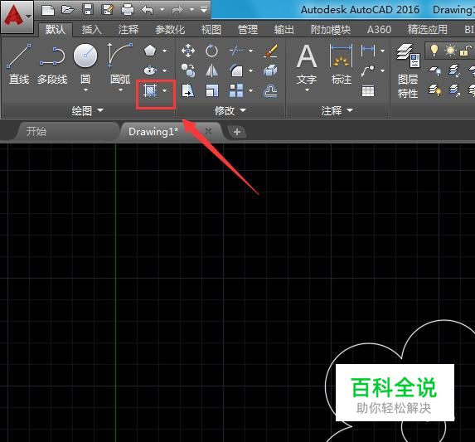Click the Move tool icon

click(x=188, y=51)
